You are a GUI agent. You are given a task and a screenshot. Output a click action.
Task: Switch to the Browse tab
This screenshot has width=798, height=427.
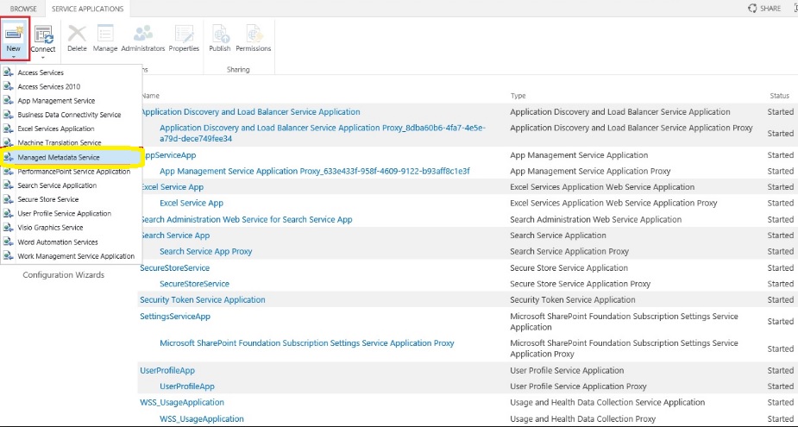pos(23,9)
